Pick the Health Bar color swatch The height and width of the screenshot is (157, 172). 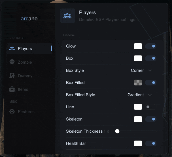click(x=138, y=143)
